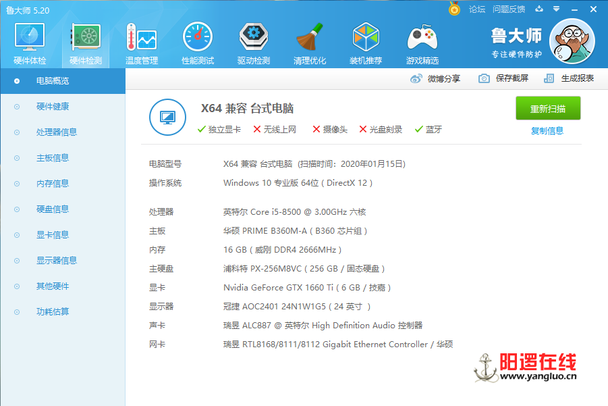Click 生成报表 text link
Viewport: 608px width, 406px height.
coord(578,78)
